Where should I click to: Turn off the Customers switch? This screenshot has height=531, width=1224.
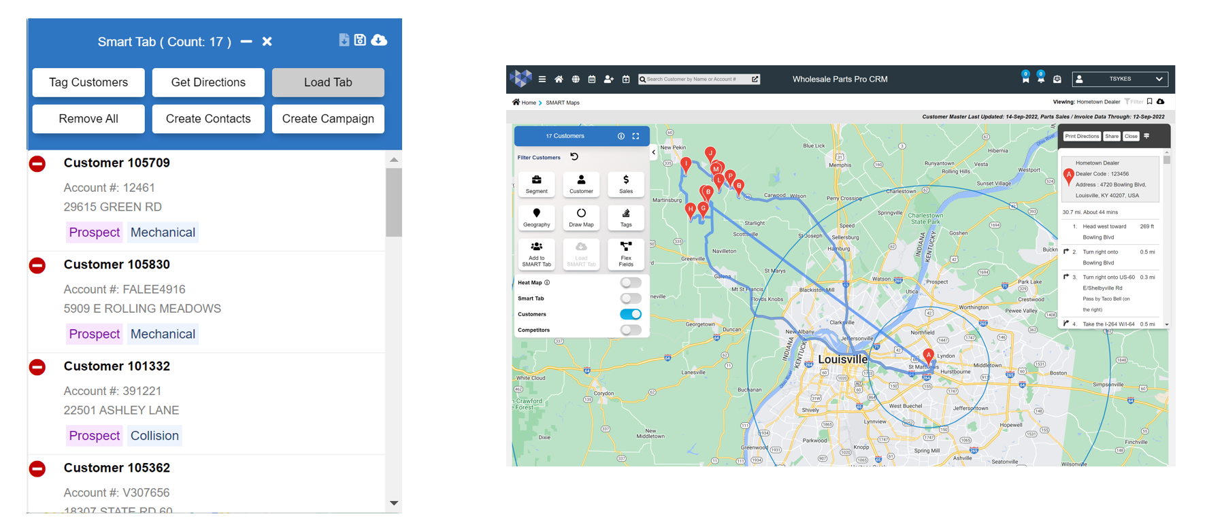click(631, 314)
